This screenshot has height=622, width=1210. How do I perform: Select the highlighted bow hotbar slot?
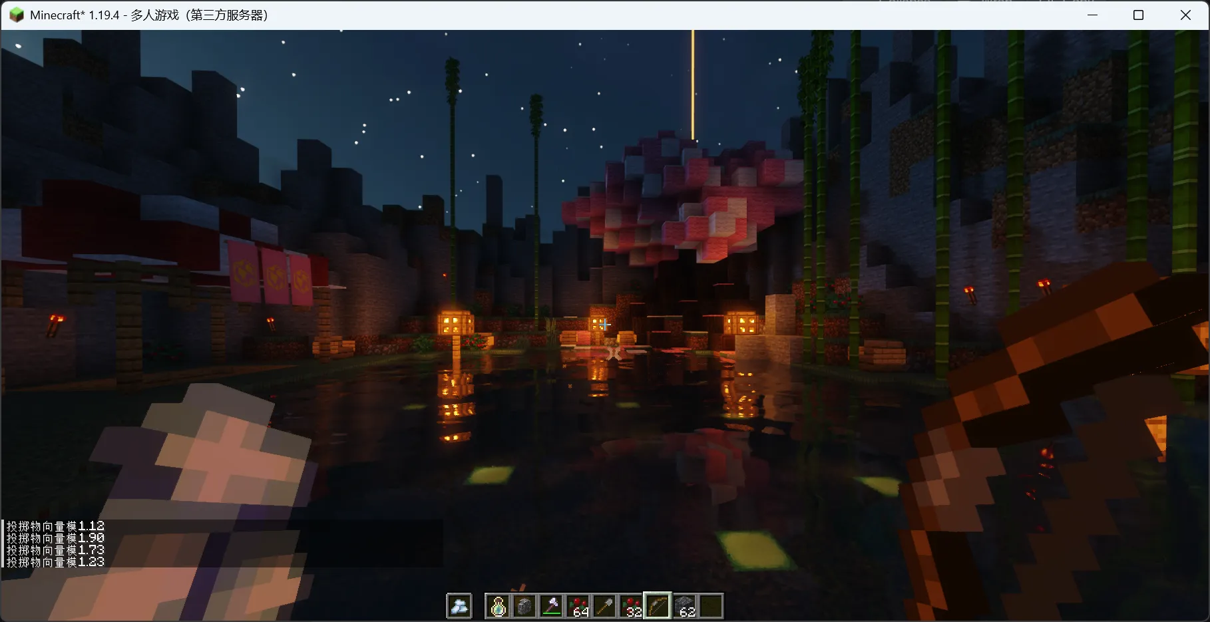pos(658,606)
